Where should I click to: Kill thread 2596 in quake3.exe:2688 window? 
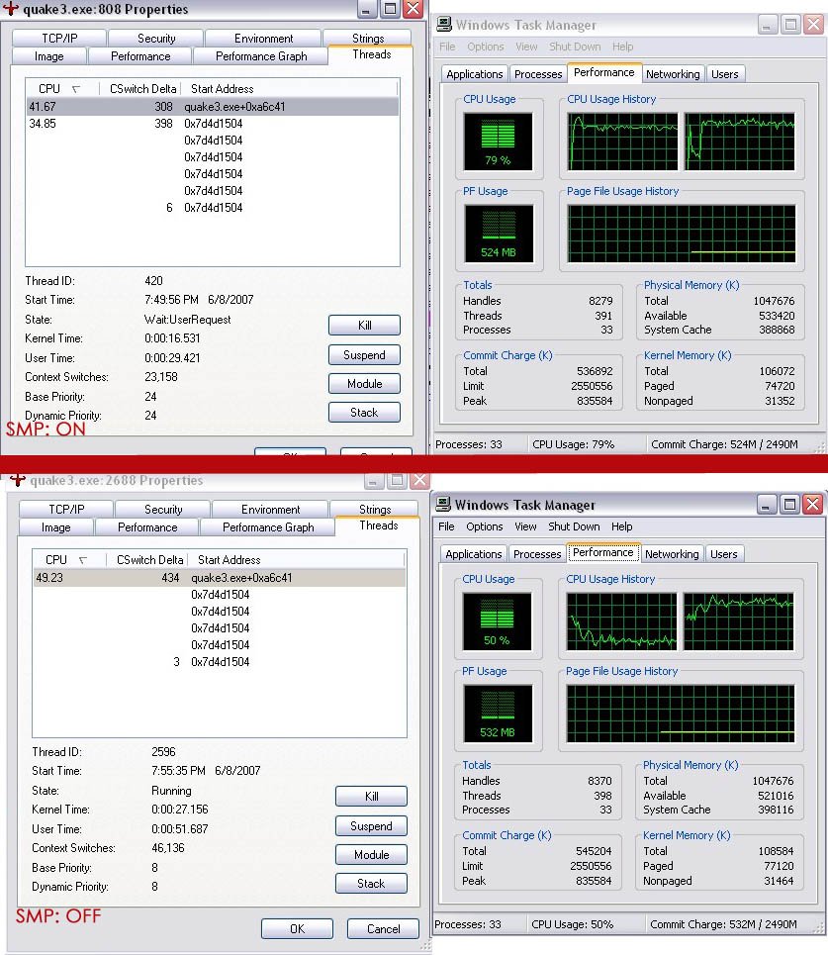[x=371, y=796]
